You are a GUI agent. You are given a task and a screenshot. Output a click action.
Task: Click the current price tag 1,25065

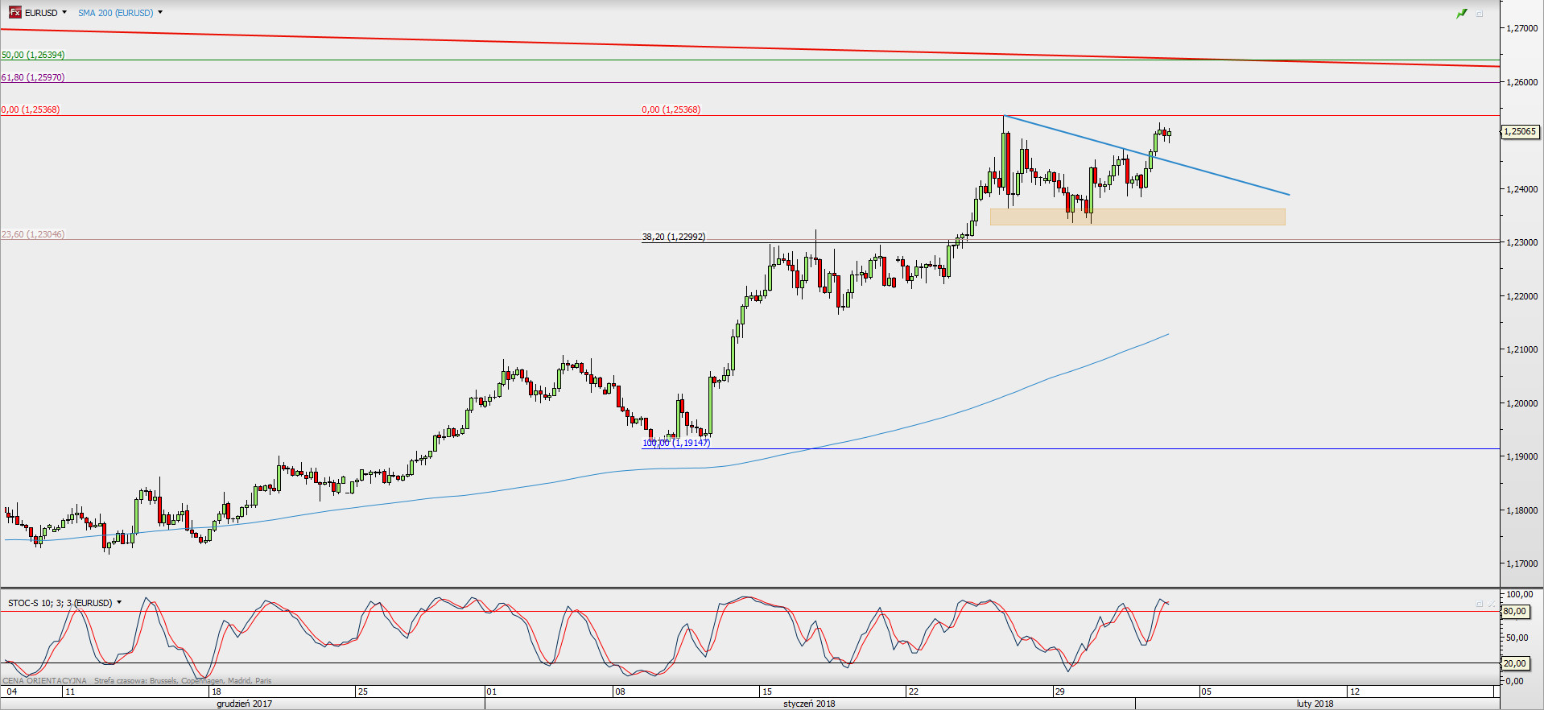pos(1520,131)
